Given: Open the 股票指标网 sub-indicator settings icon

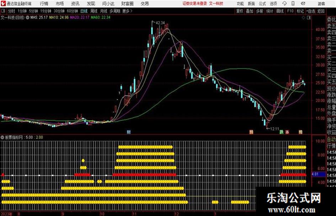Looking at the screenshot, I should click(2, 137).
